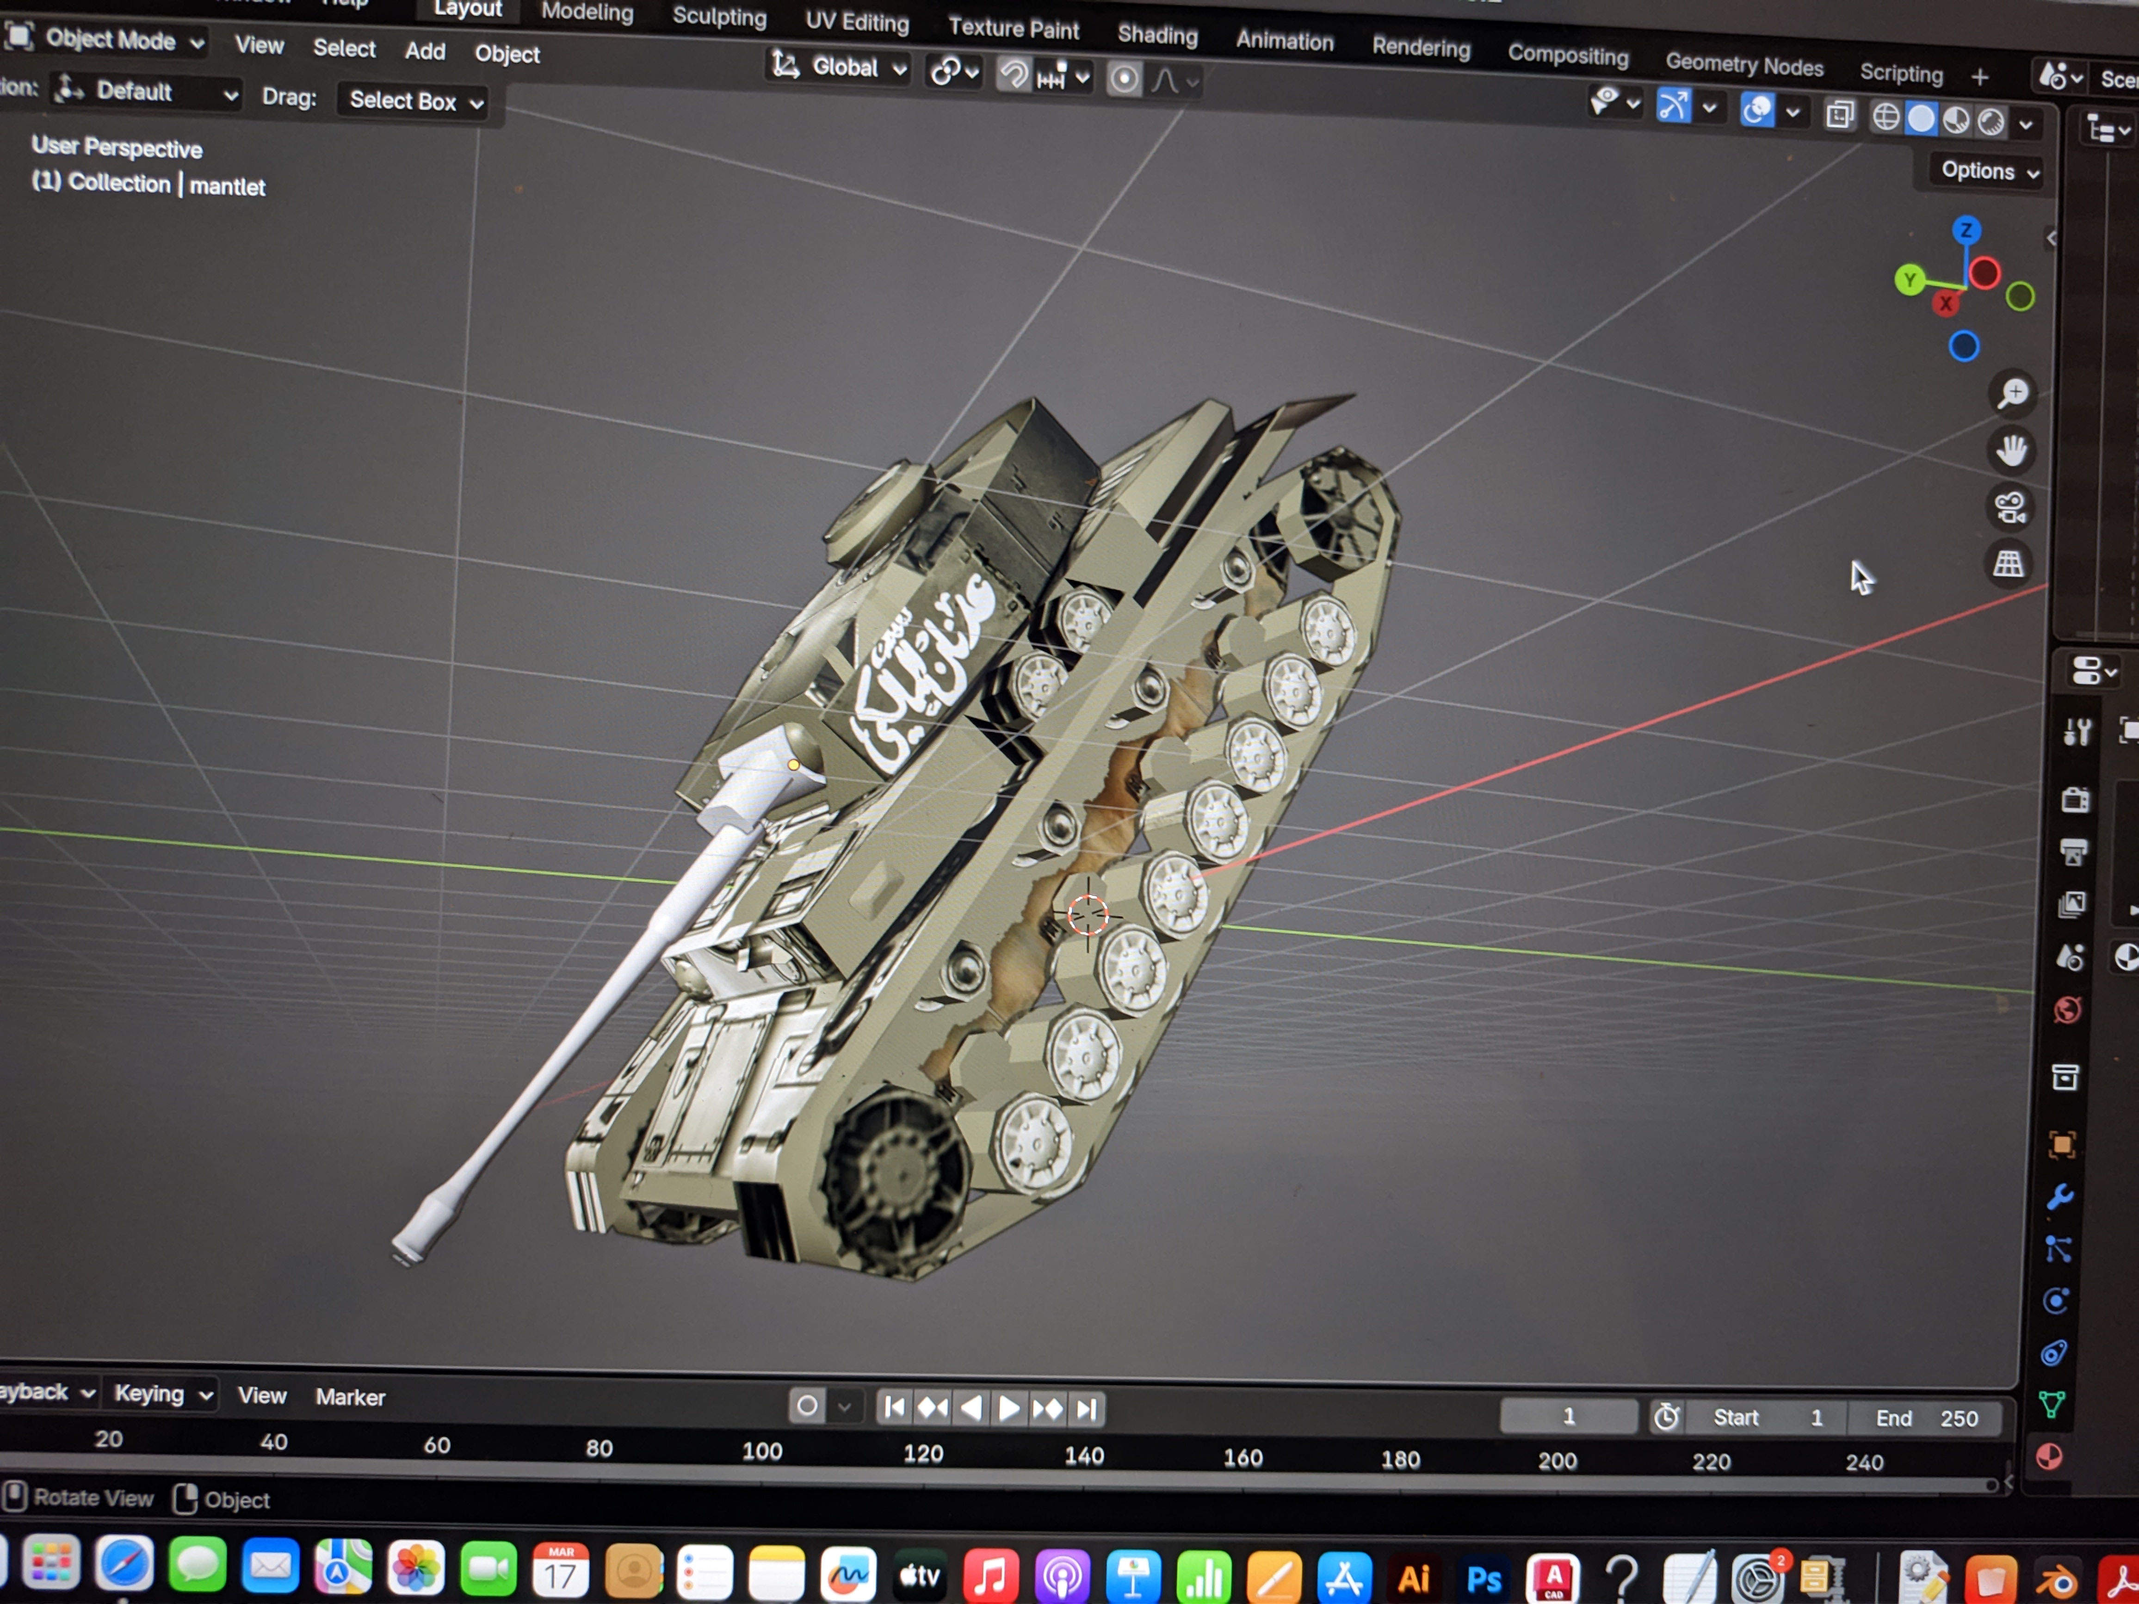
Task: Click the green Y axis gizmo handle
Action: point(1910,280)
